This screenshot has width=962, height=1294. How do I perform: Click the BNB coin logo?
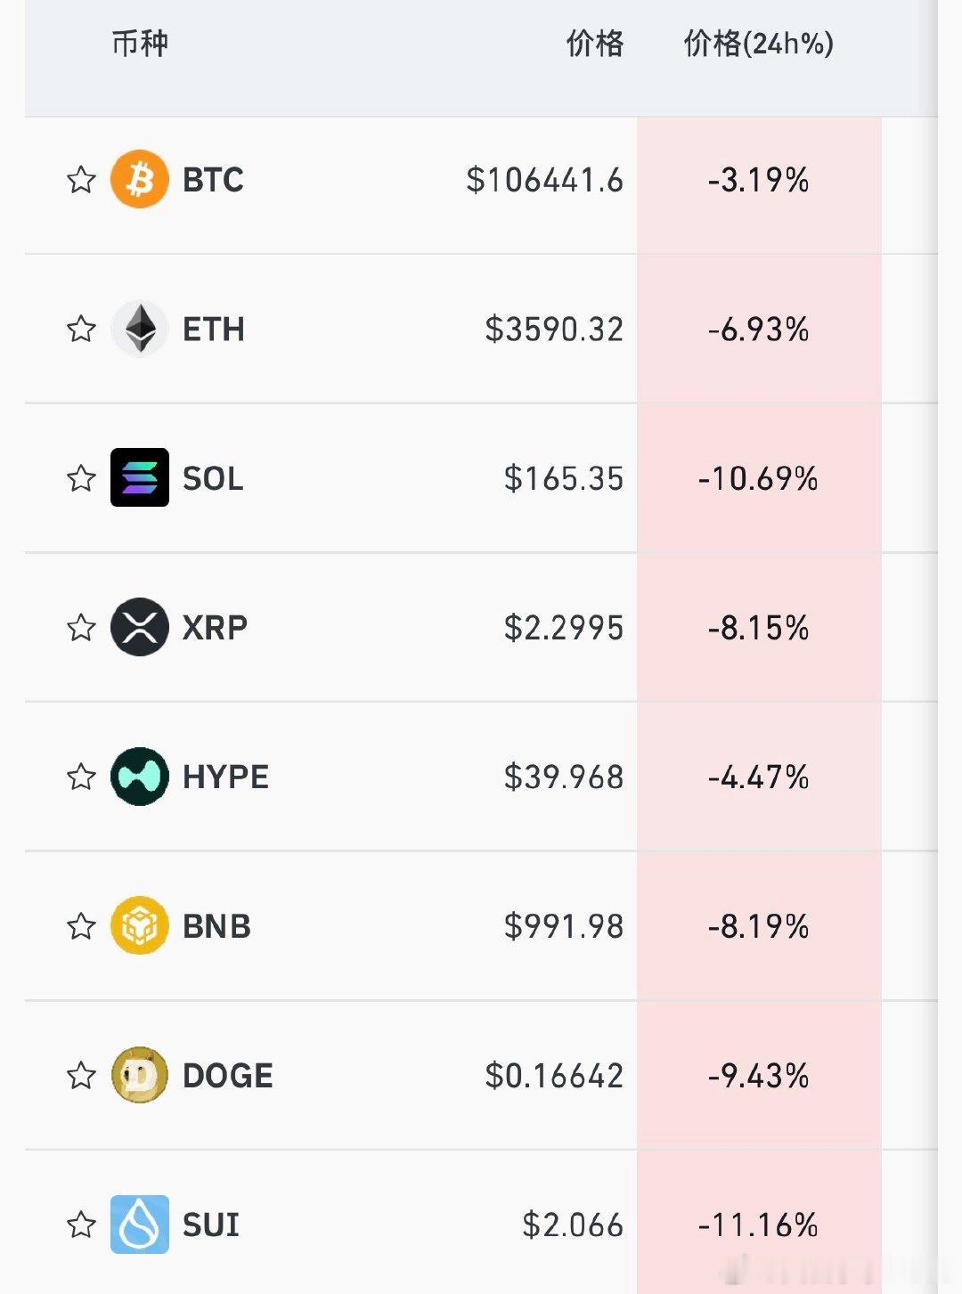click(140, 925)
